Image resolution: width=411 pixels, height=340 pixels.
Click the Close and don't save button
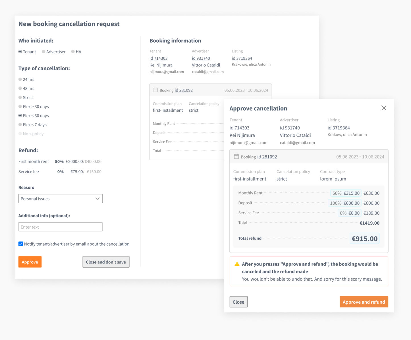coord(106,262)
